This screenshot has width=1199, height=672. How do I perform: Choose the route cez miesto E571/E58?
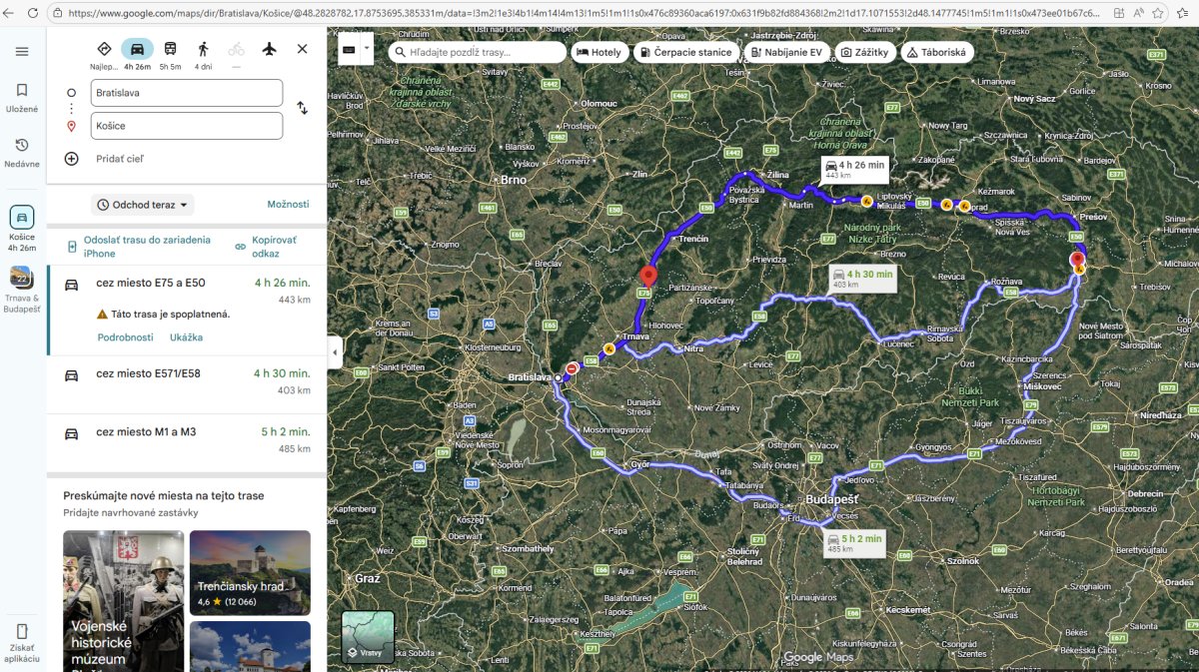click(187, 385)
